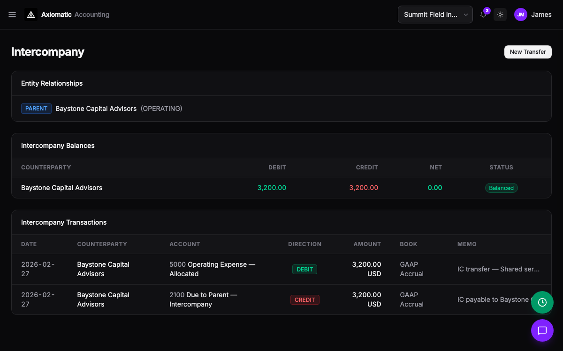563x351 pixels.
Task: Sort transactions by the Date column header
Action: (29, 244)
